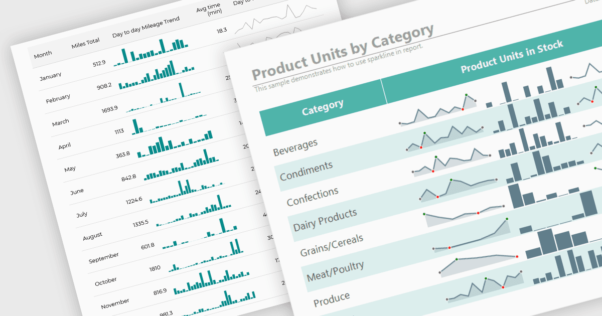
Task: Click the miles total value "842.8"
Action: coord(128,178)
